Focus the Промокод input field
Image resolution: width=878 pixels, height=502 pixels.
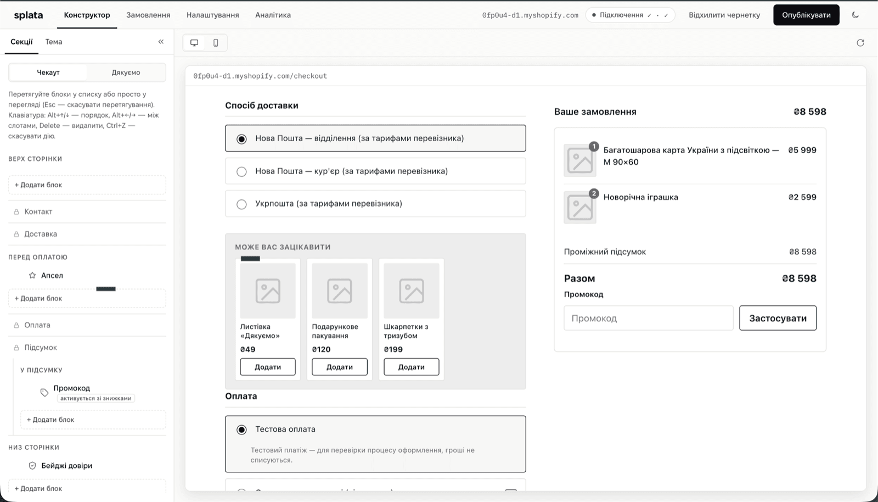pyautogui.click(x=649, y=318)
